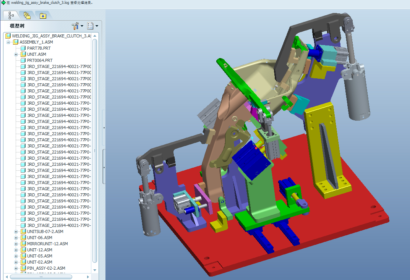The image size is (410, 280).
Task: Click the WELDING_JIG_ASSY_BRAKE_CLUTCH_3 root assembly icon
Action: [8, 36]
